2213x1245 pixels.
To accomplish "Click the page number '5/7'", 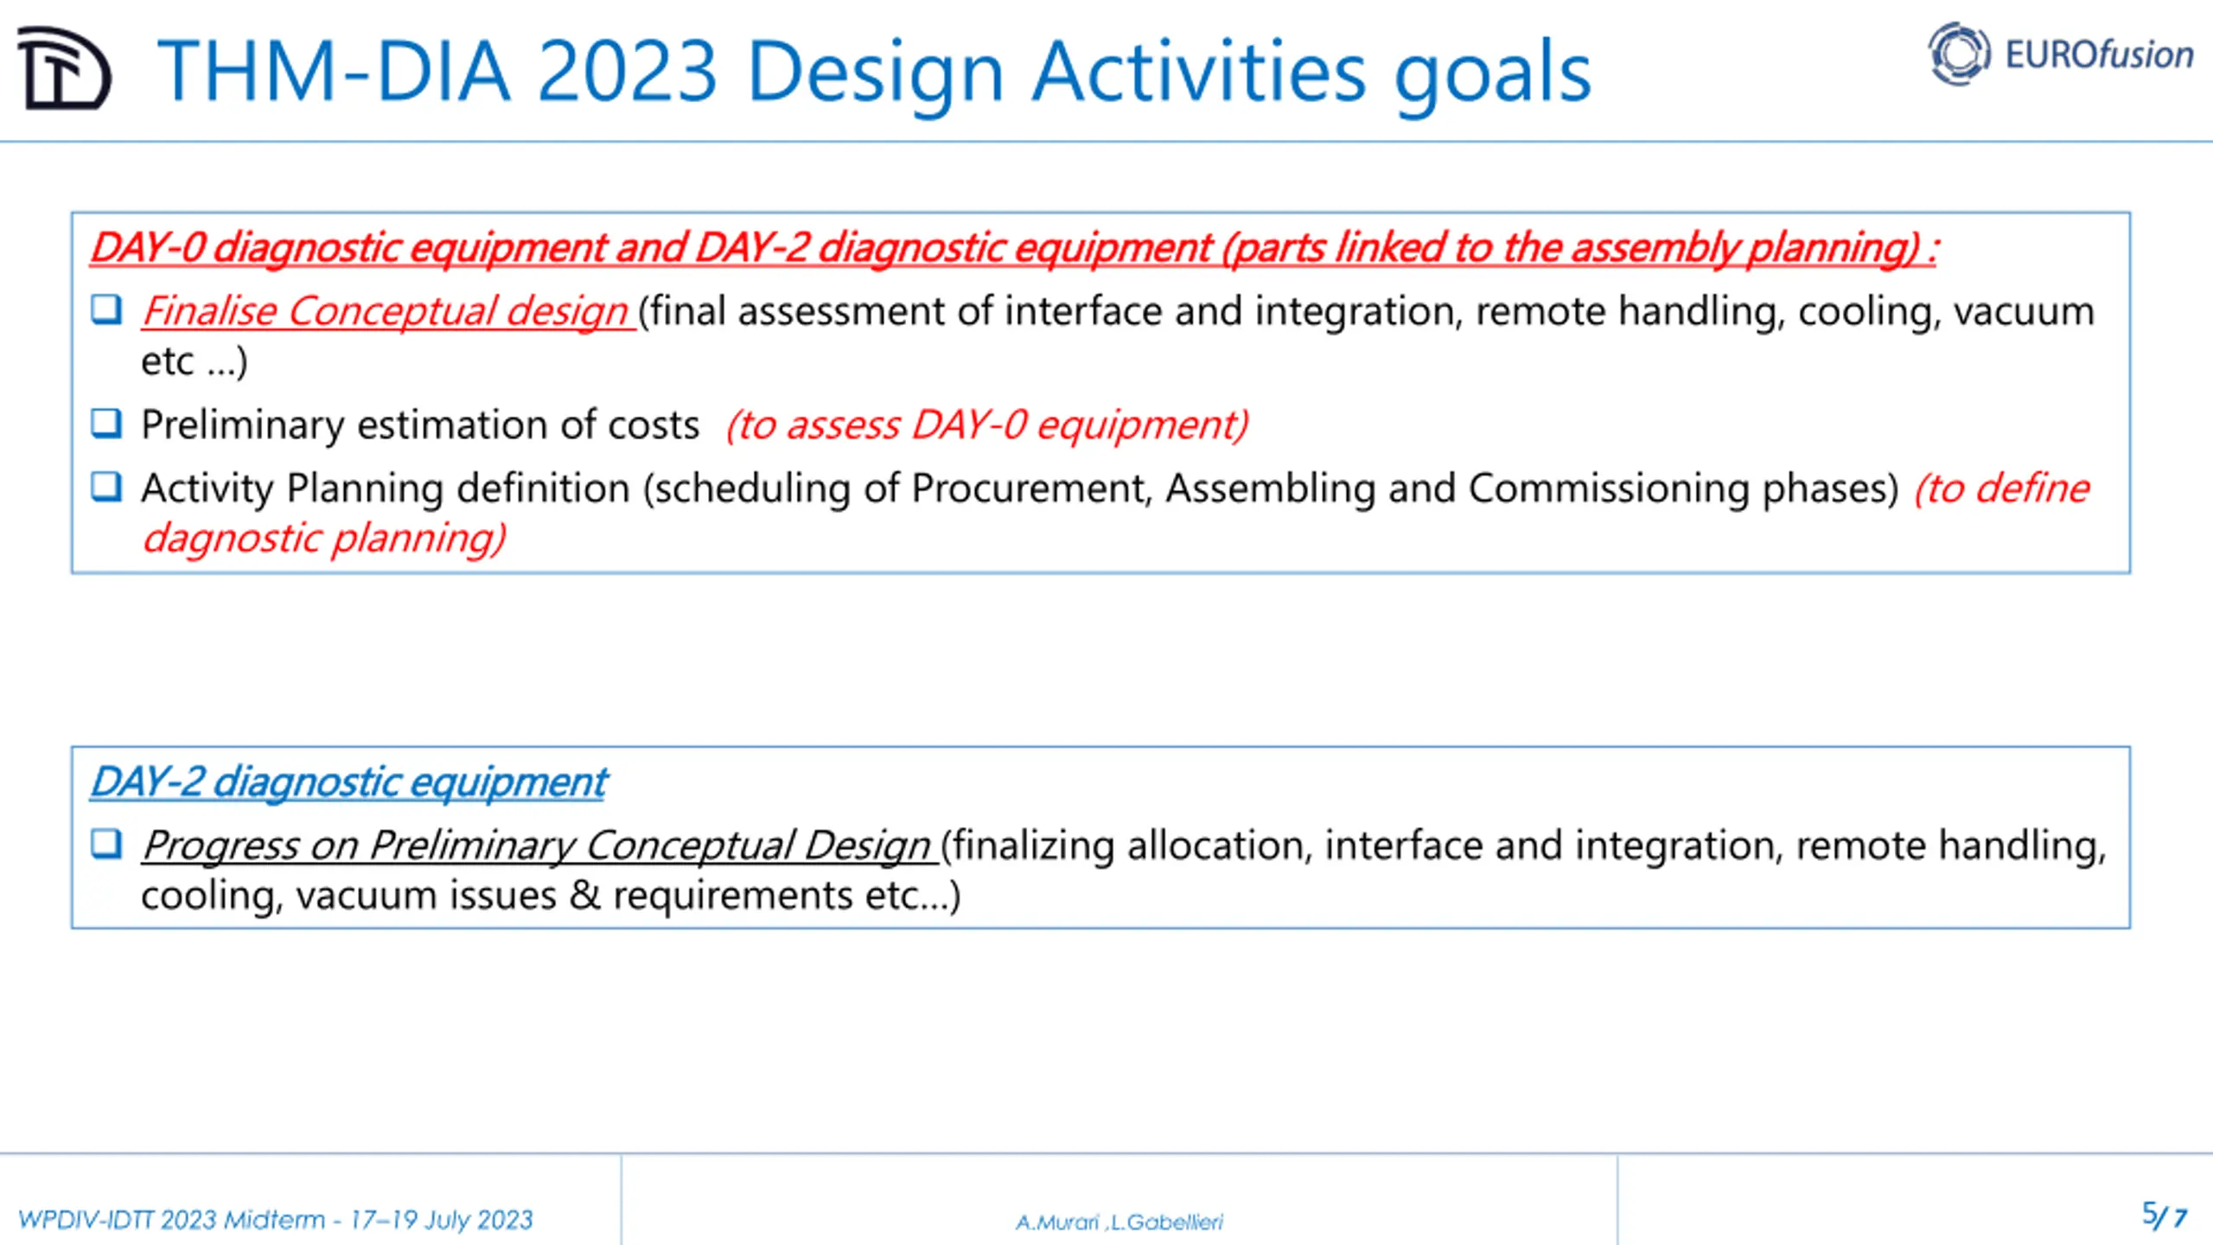I will click(2165, 1216).
